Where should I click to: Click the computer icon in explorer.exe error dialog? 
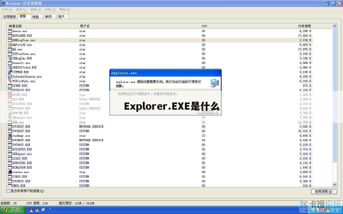coord(214,83)
